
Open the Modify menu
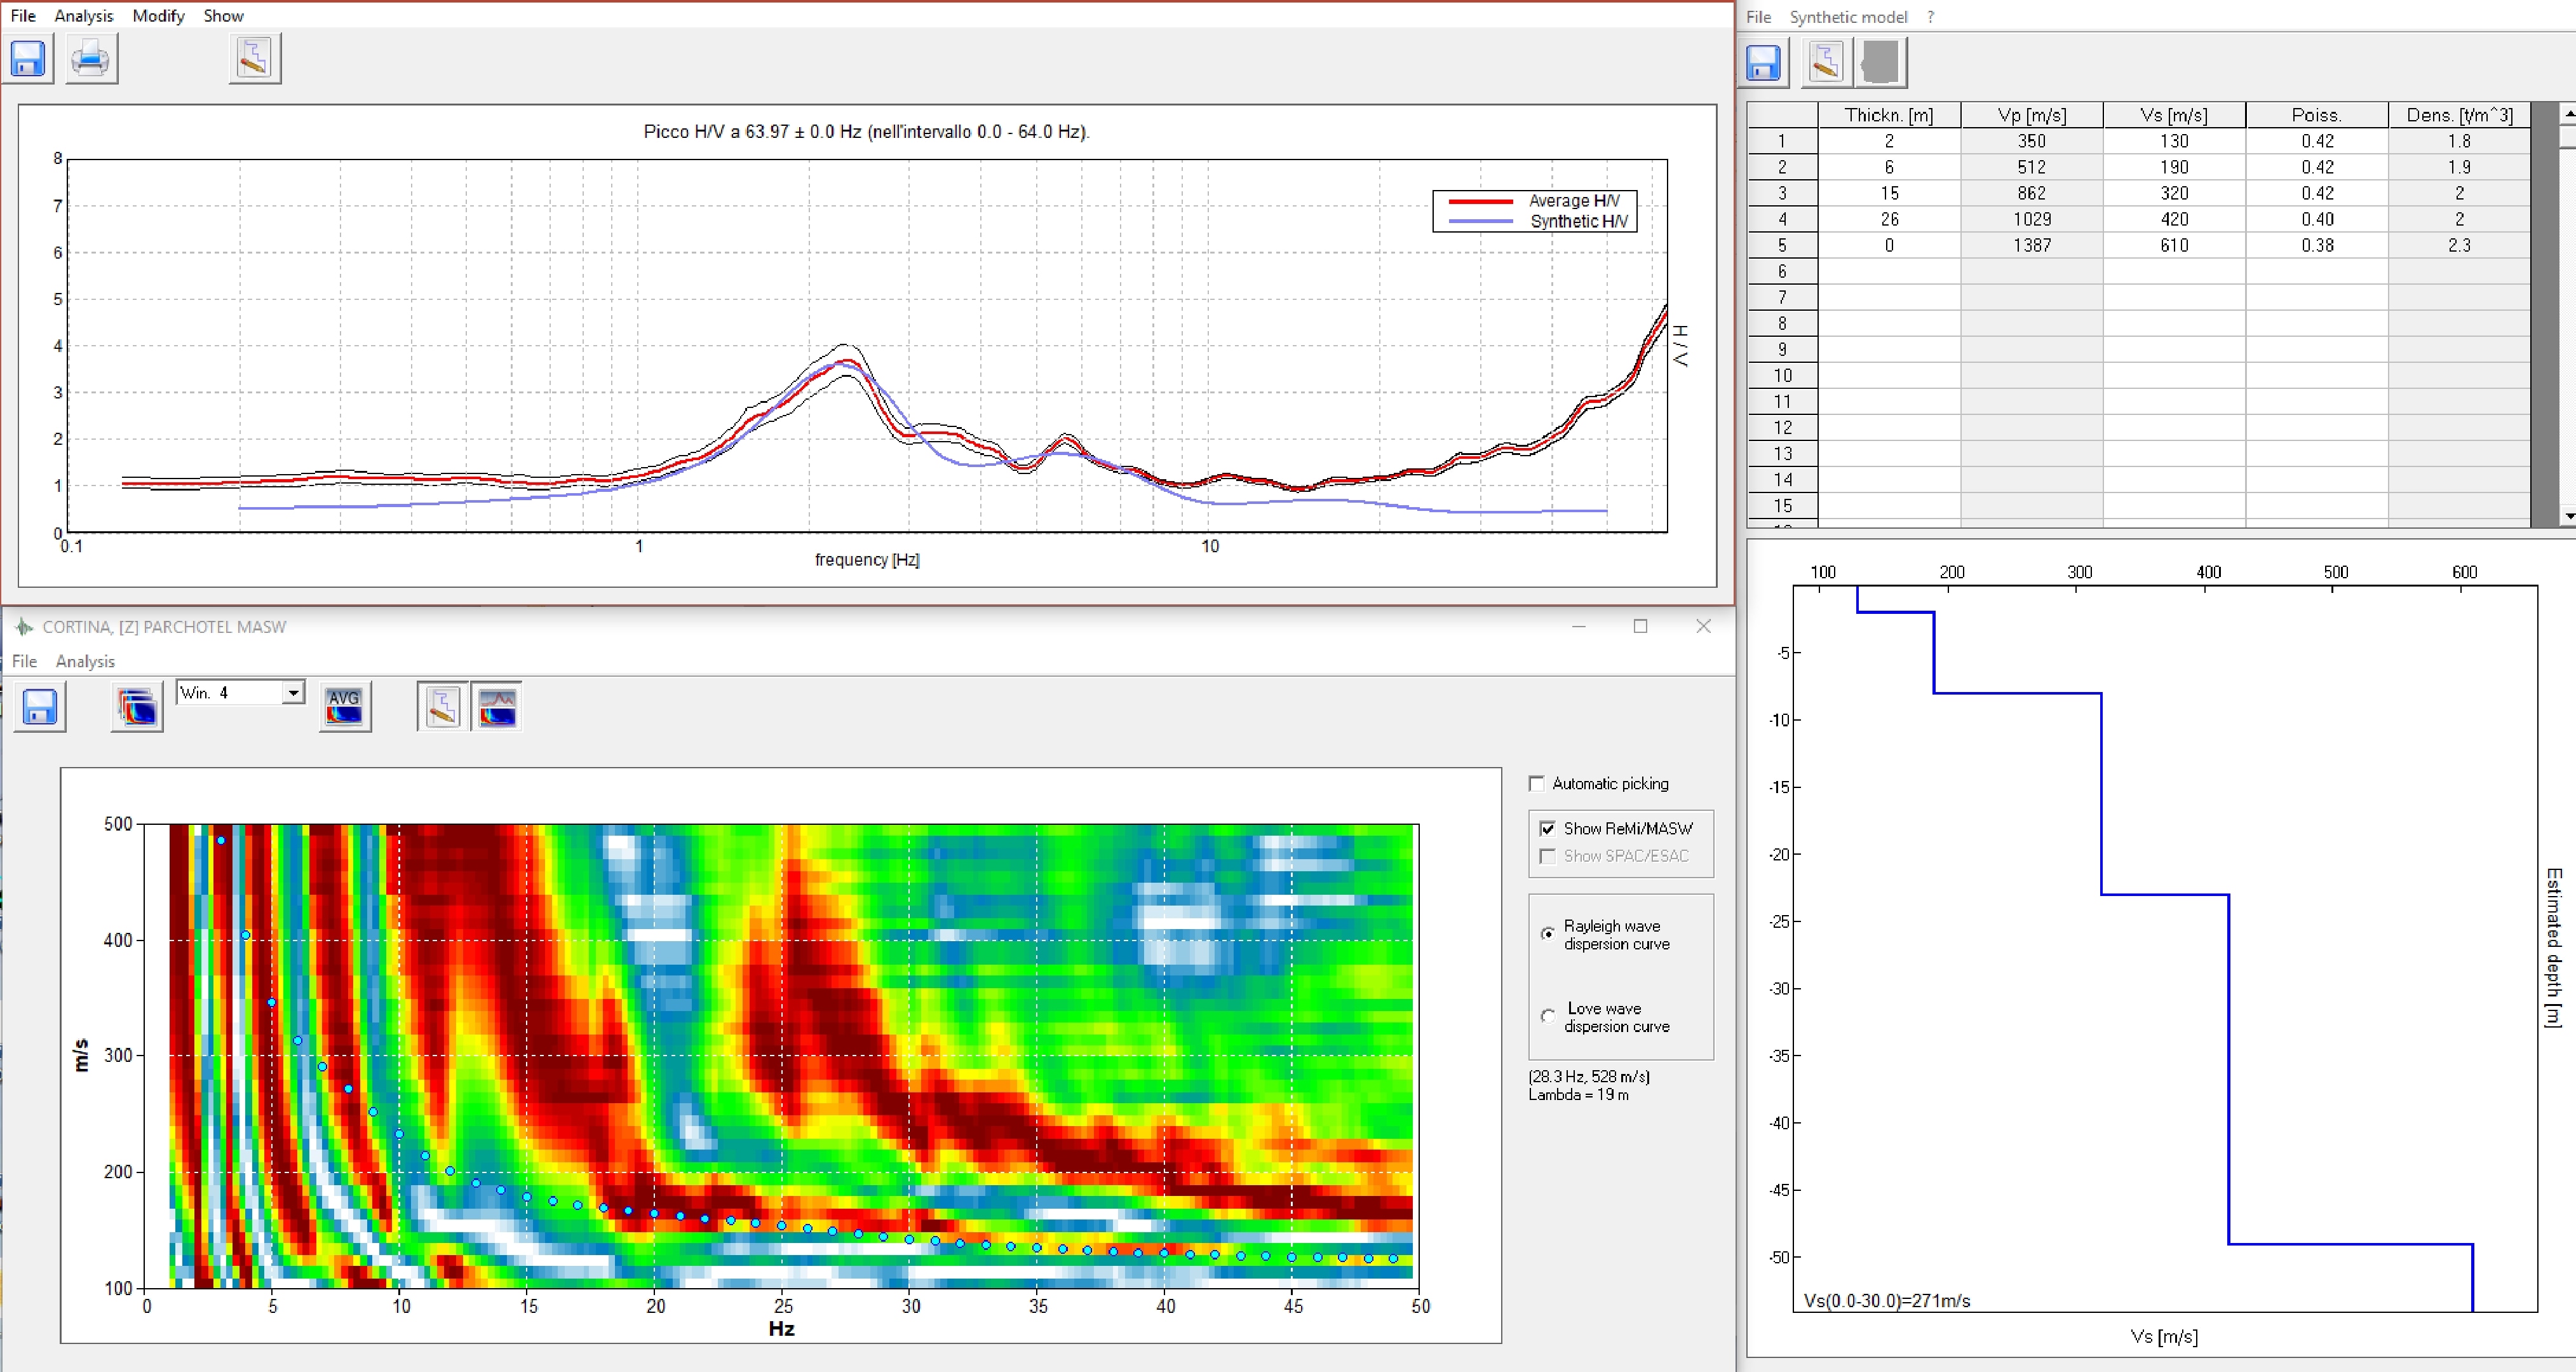tap(158, 16)
